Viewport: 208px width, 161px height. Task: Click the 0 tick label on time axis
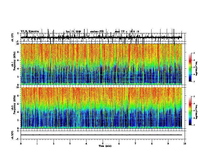[x=21, y=144]
